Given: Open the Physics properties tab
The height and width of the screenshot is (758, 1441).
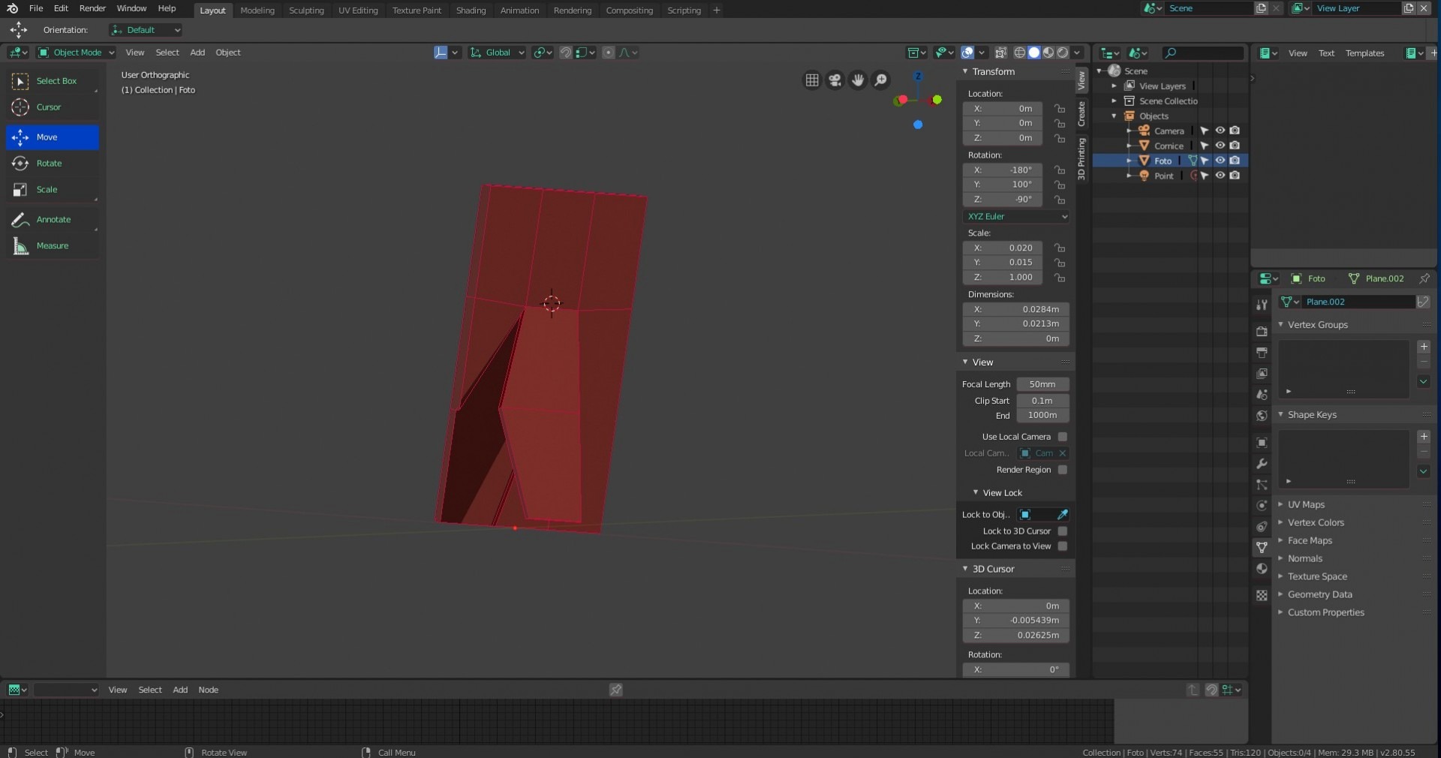Looking at the screenshot, I should pos(1262,506).
